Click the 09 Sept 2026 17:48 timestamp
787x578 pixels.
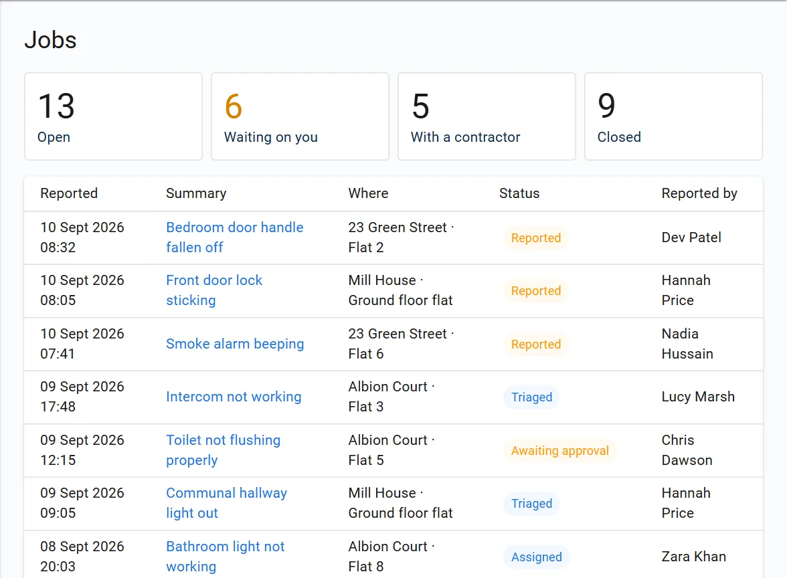pyautogui.click(x=82, y=396)
